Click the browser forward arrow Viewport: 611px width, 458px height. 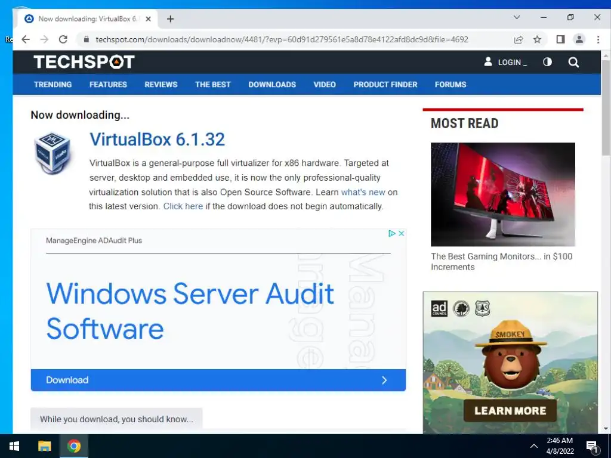point(44,39)
